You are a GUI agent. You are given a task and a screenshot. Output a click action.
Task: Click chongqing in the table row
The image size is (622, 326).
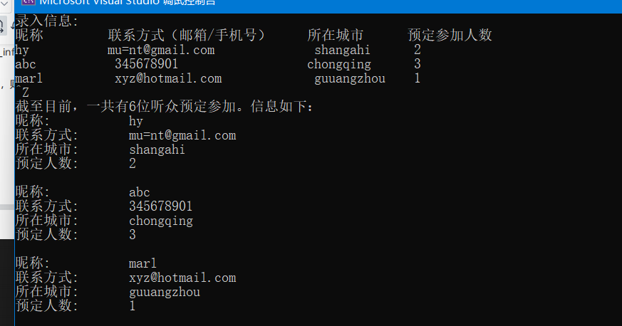pos(339,64)
